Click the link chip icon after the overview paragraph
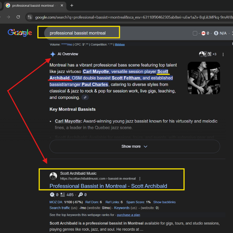233x233 pixels. [85, 98]
